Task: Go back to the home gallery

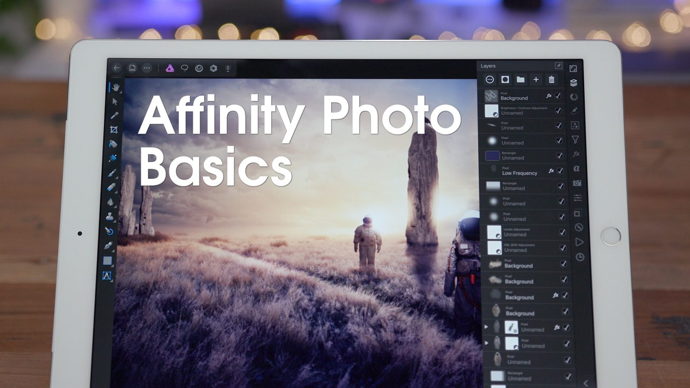Action: tap(116, 68)
